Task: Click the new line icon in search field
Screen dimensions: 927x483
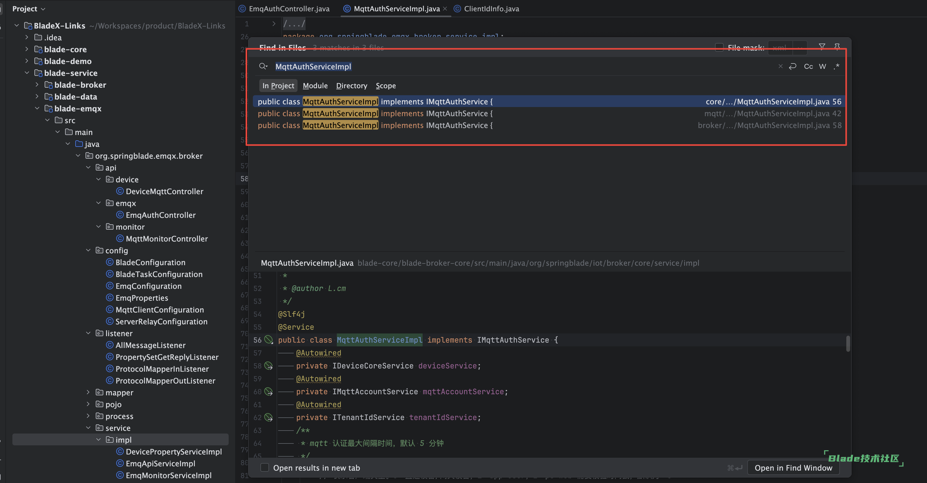Action: pos(792,66)
